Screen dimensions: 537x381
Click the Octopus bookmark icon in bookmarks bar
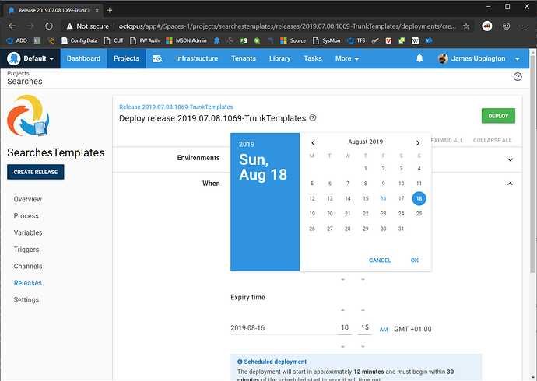217,40
